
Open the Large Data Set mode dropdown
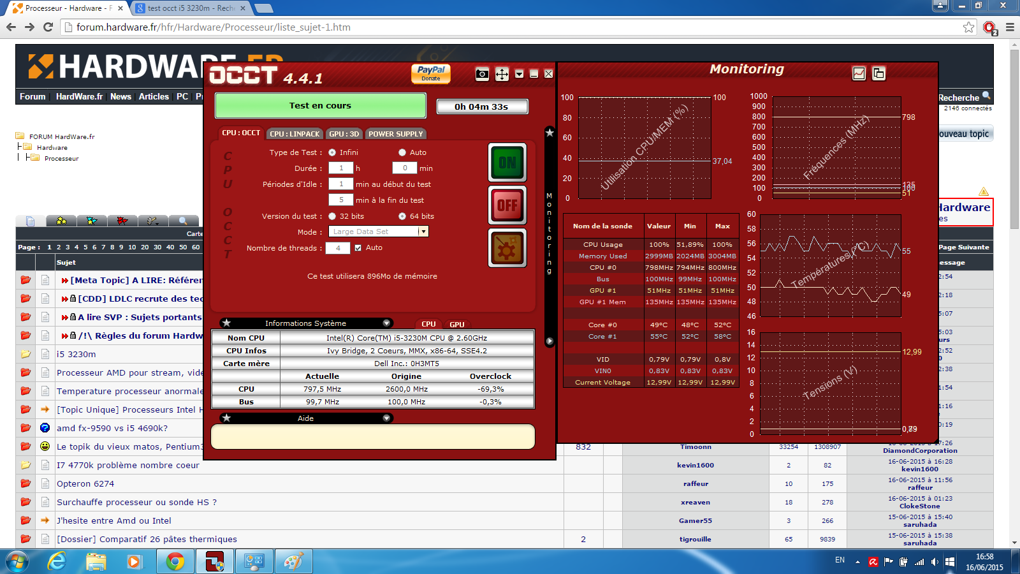click(423, 232)
